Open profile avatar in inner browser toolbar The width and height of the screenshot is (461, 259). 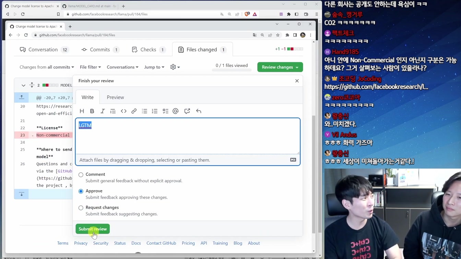303,35
